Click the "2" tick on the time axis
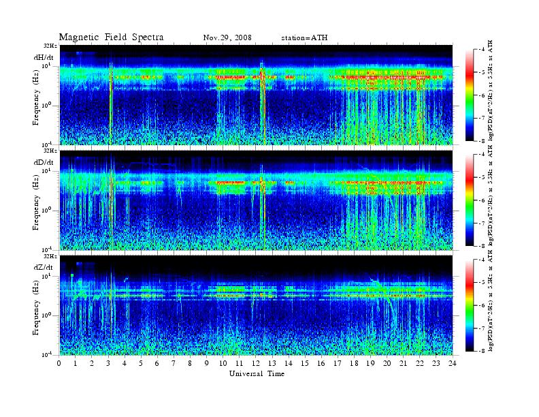Image resolution: width=539 pixels, height=417 pixels. pyautogui.click(x=92, y=363)
